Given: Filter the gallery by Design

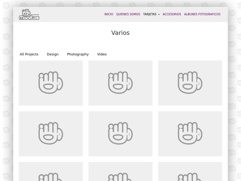Looking at the screenshot, I should (x=53, y=54).
